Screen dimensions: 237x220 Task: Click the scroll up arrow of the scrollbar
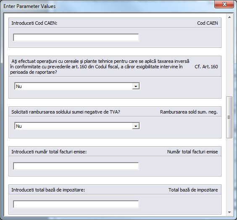[x=229, y=17]
